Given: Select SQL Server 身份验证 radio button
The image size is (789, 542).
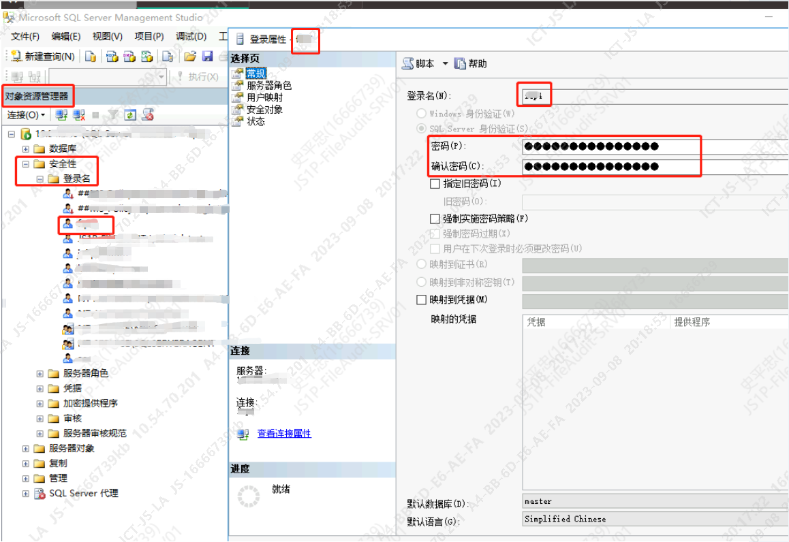Looking at the screenshot, I should 421,129.
